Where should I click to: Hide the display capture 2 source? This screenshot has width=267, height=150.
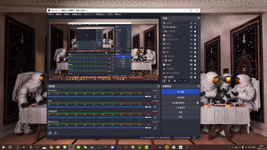191,27
